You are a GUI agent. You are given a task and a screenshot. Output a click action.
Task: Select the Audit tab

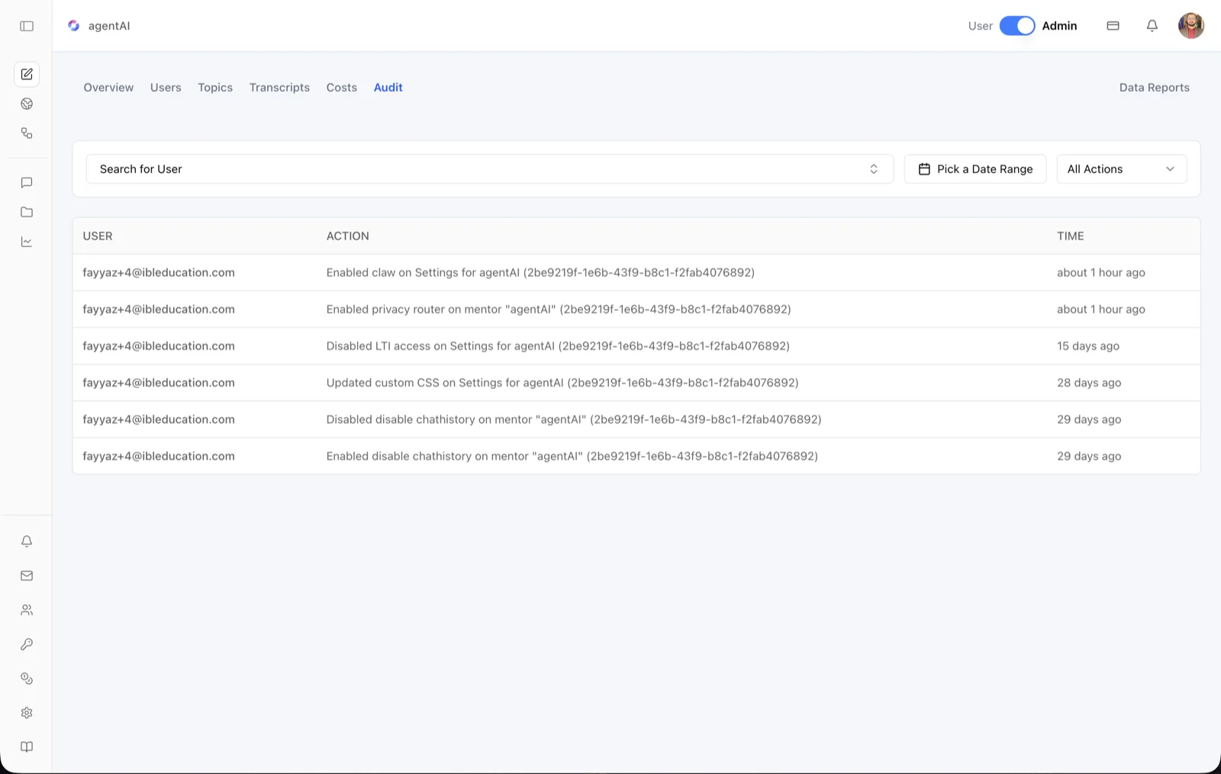click(x=388, y=88)
